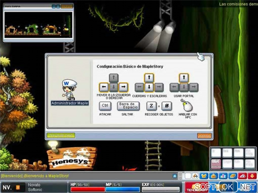This screenshot has width=258, height=193.
Task: Select the quick slot right of Ctrl Atacar
Action: (x=227, y=164)
